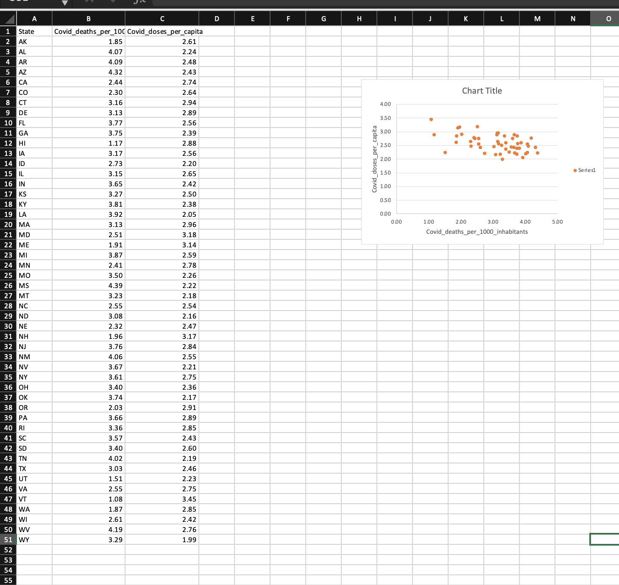
Task: Select column B header
Action: [x=89, y=19]
